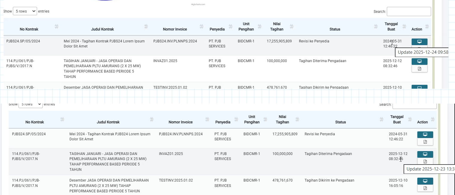
Task: Open the Highcharts.com credit link
Action: (x=198, y=4)
